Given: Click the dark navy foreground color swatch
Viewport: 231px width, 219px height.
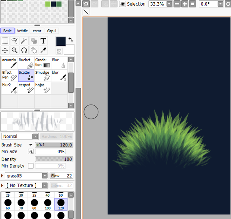Looking at the screenshot, I should pyautogui.click(x=61, y=41).
